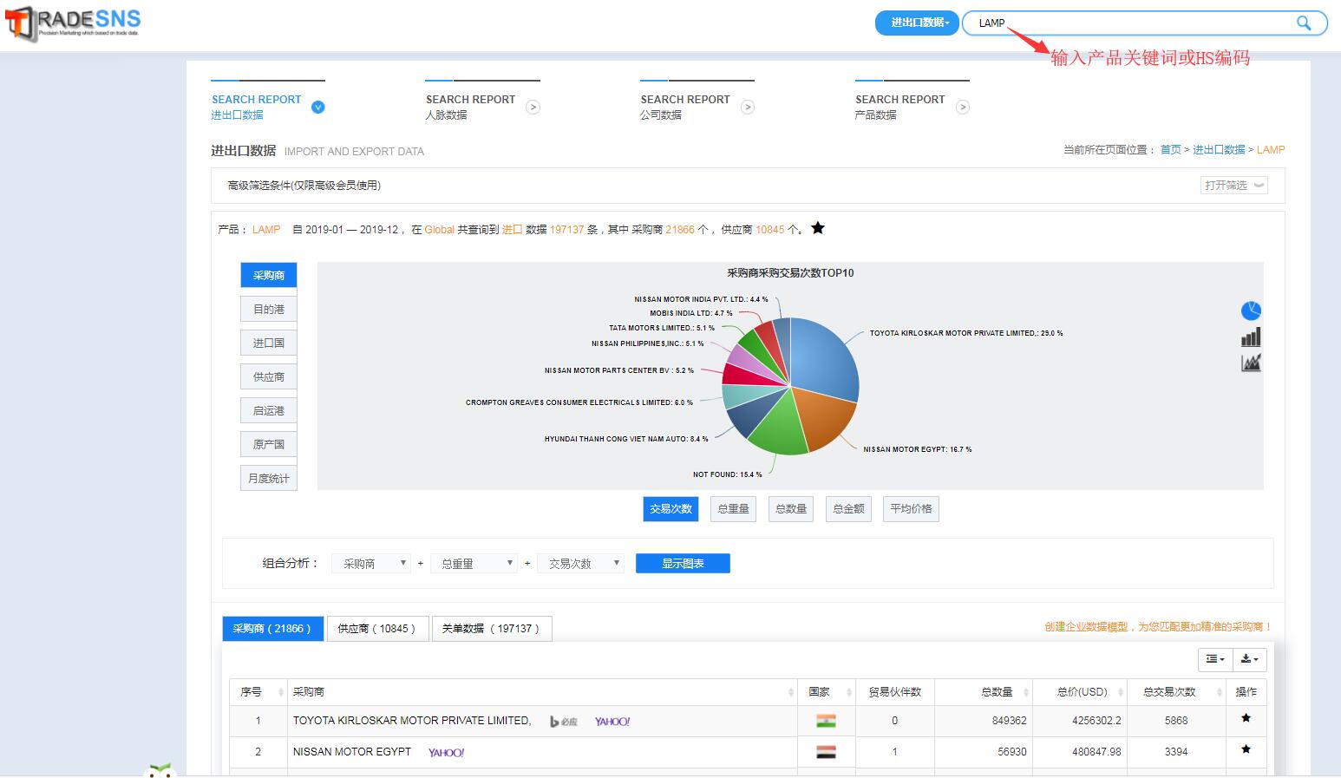The image size is (1341, 778).
Task: Click the arrow icon beside 公司数据 report
Action: coord(748,108)
